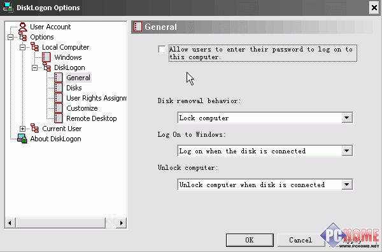The height and width of the screenshot is (252, 382).
Task: Click the General page icon in tree
Action: coord(59,78)
